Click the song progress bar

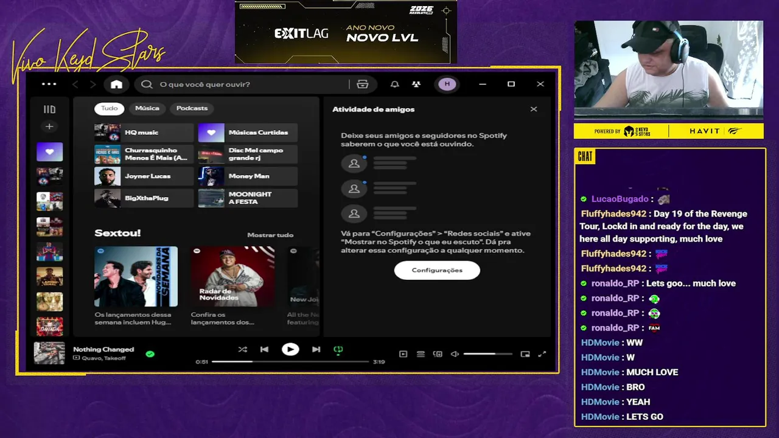(290, 361)
